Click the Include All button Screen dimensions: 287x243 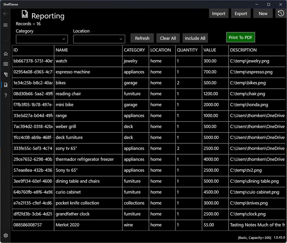195,38
